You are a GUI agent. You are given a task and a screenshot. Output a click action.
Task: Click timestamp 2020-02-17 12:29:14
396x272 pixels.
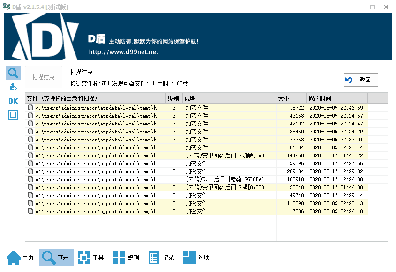pos(336,195)
